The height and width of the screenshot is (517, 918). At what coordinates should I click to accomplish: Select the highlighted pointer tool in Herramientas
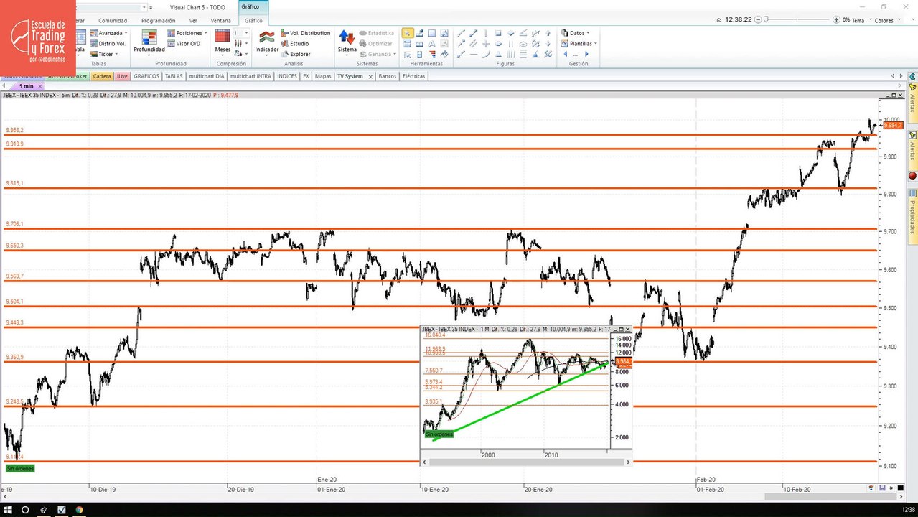[408, 33]
